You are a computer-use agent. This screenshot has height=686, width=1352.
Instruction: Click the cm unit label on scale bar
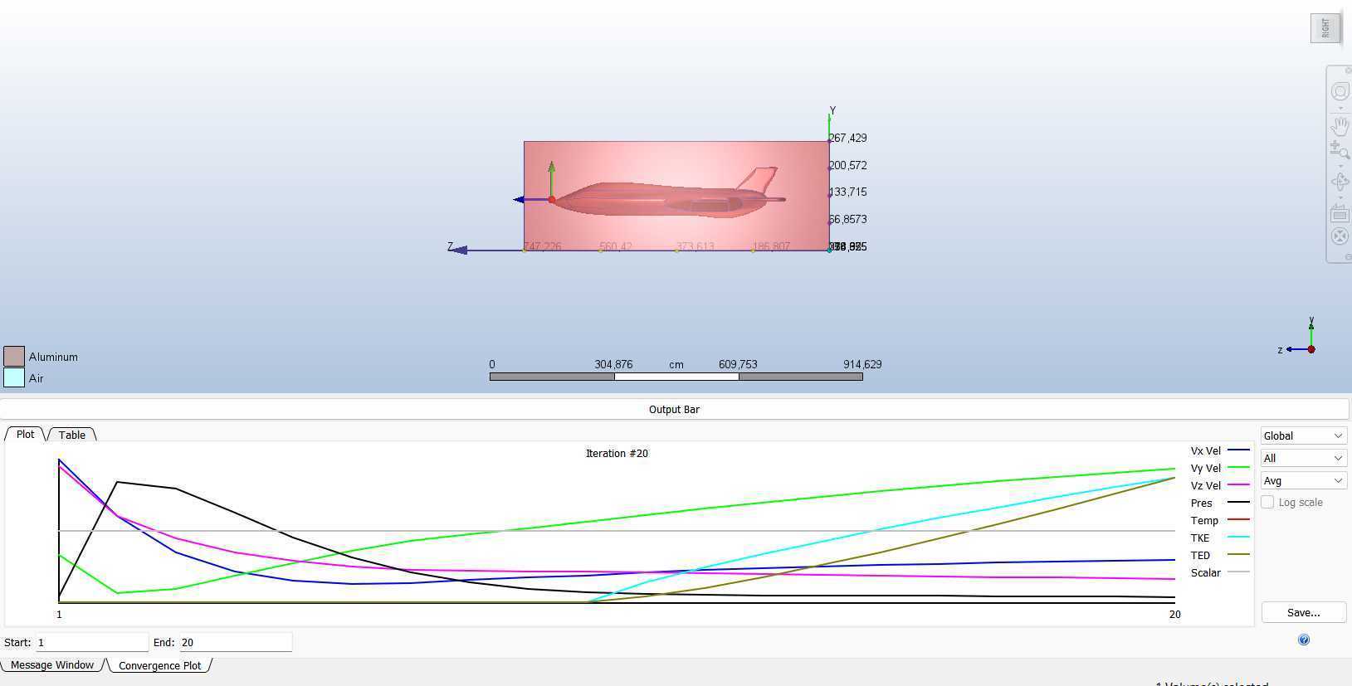click(676, 364)
